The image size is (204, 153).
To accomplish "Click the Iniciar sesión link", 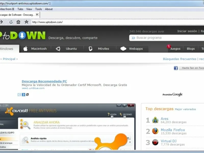I will click(187, 31).
